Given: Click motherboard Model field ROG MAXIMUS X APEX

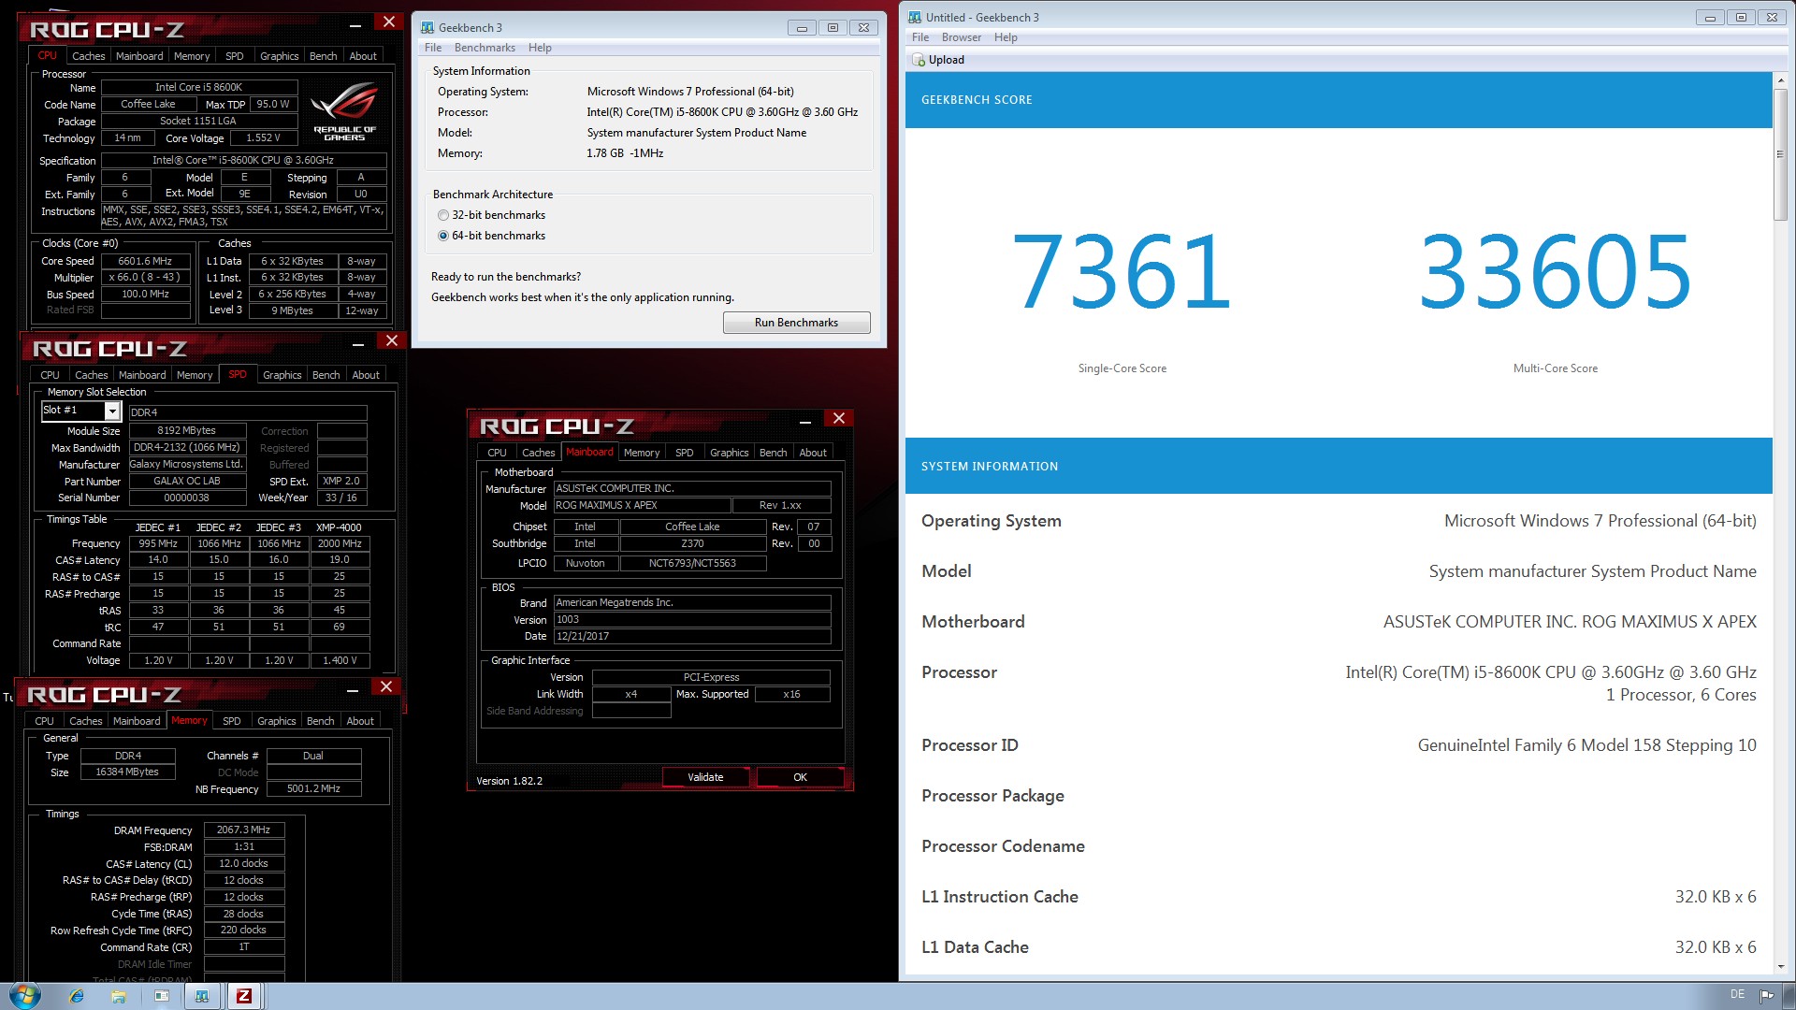Looking at the screenshot, I should point(642,505).
